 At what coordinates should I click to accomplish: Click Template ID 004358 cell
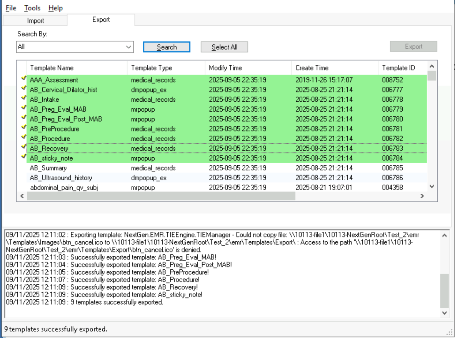[x=392, y=188]
